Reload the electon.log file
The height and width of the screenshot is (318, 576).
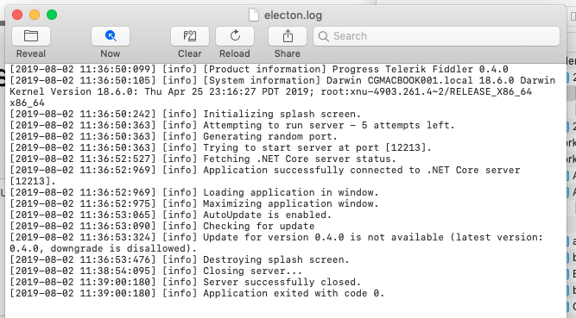pyautogui.click(x=235, y=36)
